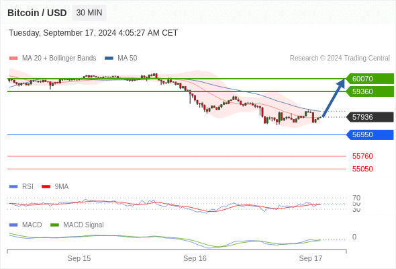Click the RSI 70 level label

point(356,198)
